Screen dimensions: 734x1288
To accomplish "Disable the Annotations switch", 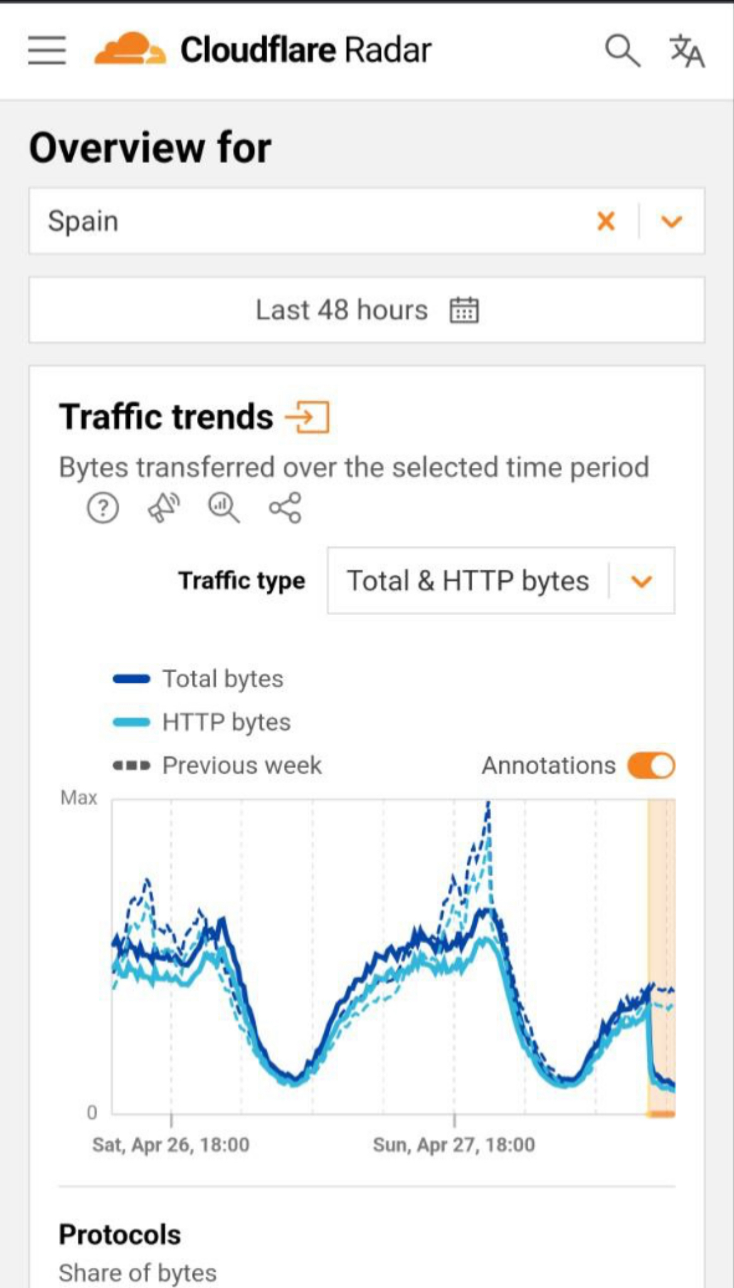I will pos(651,766).
